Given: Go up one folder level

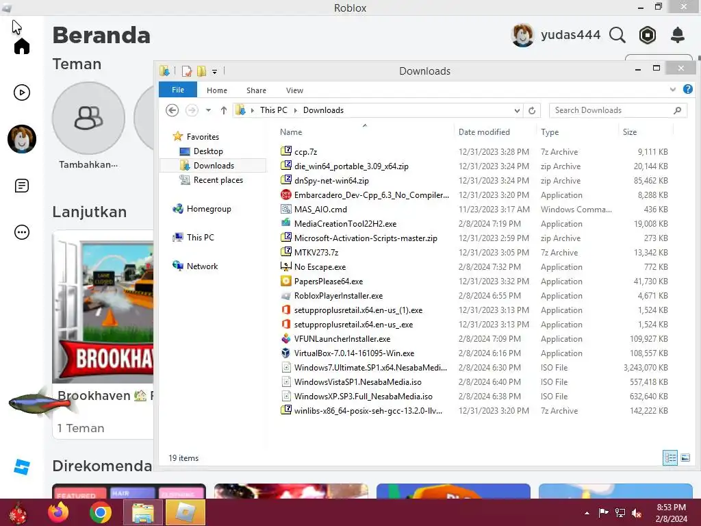Looking at the screenshot, I should click(224, 110).
